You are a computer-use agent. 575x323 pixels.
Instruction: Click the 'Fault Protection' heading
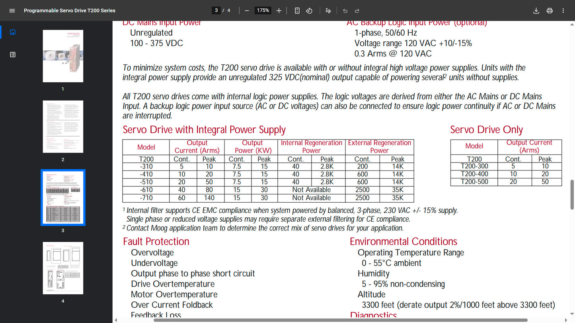[156, 242]
